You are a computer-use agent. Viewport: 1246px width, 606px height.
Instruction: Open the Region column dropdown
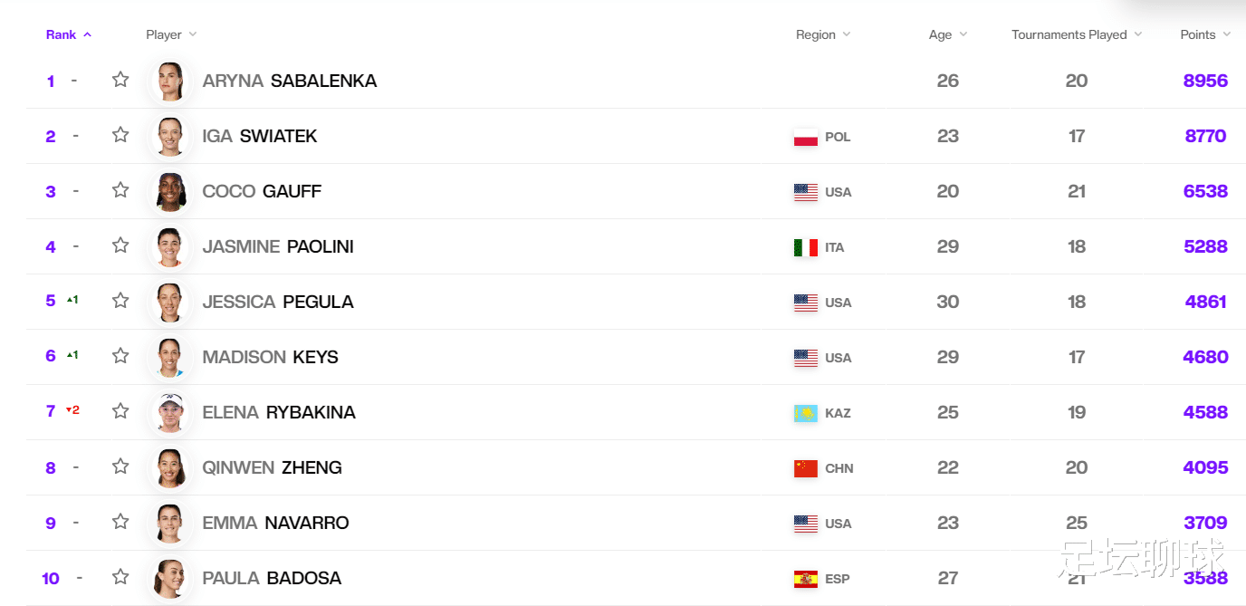(822, 34)
